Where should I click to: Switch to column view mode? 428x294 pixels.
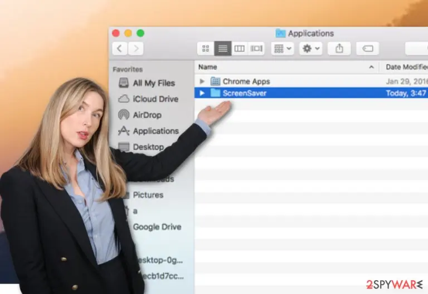click(240, 48)
